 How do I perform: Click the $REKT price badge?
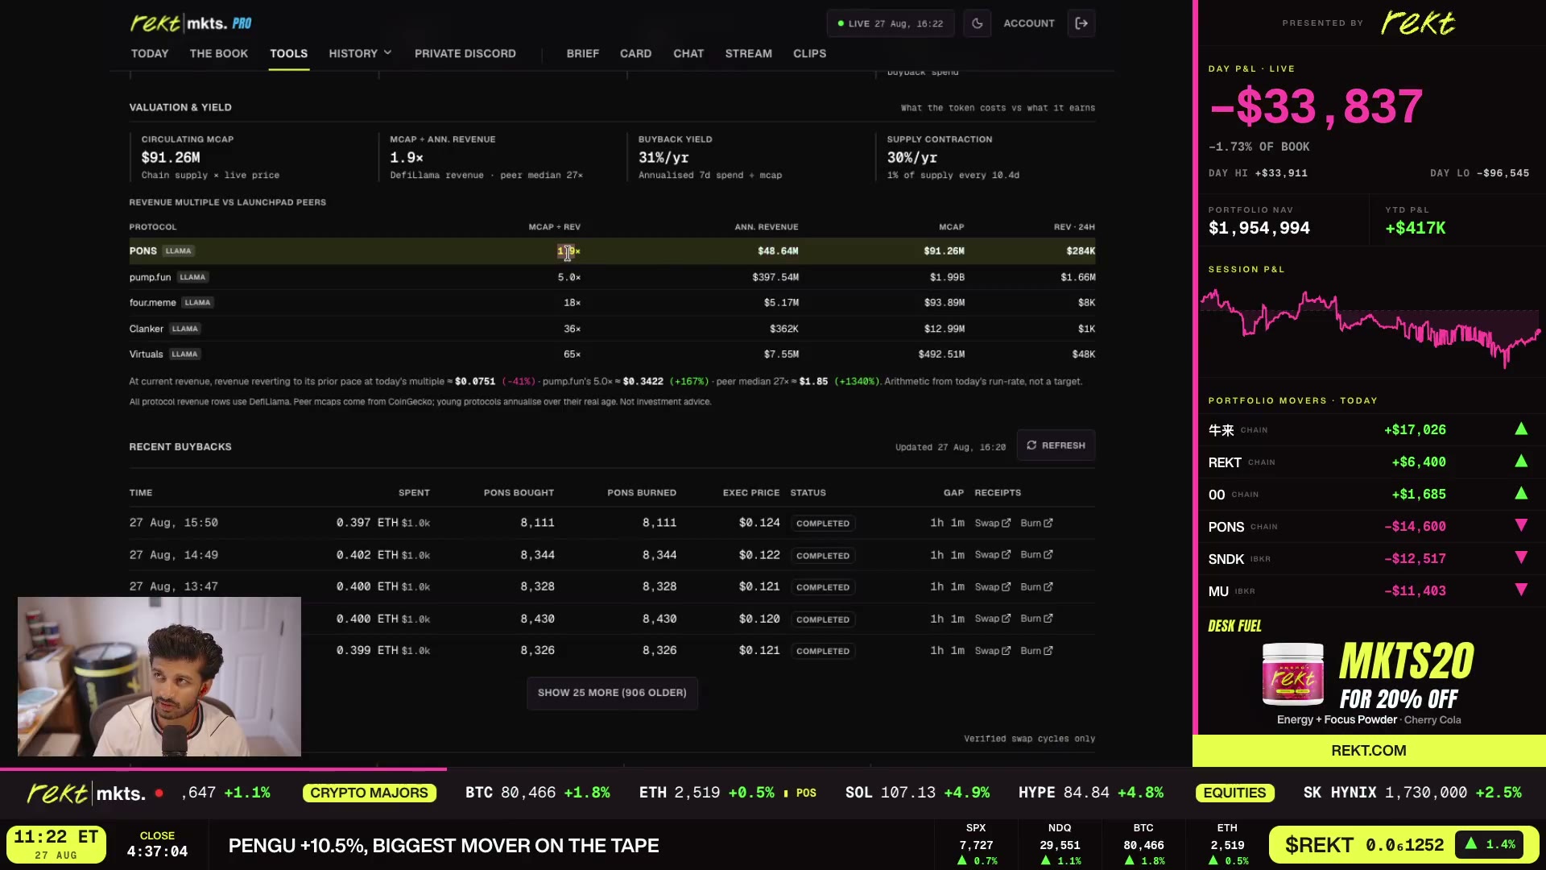point(1403,845)
